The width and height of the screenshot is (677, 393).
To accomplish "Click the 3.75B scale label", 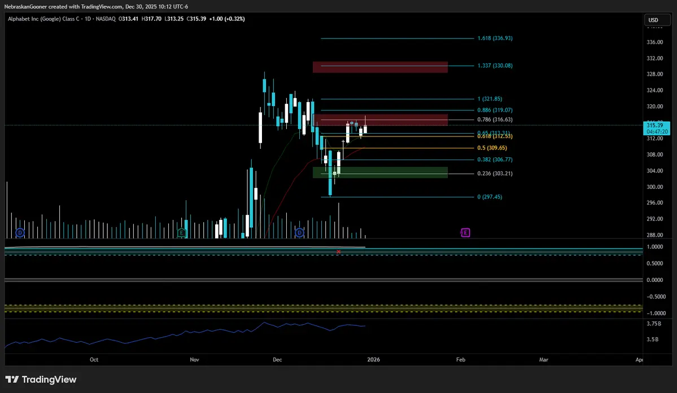I will tap(654, 324).
